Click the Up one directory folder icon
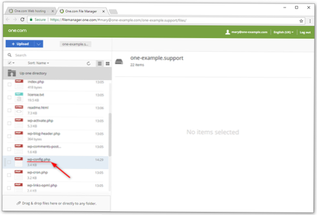The height and width of the screenshot is (215, 317). pos(12,73)
